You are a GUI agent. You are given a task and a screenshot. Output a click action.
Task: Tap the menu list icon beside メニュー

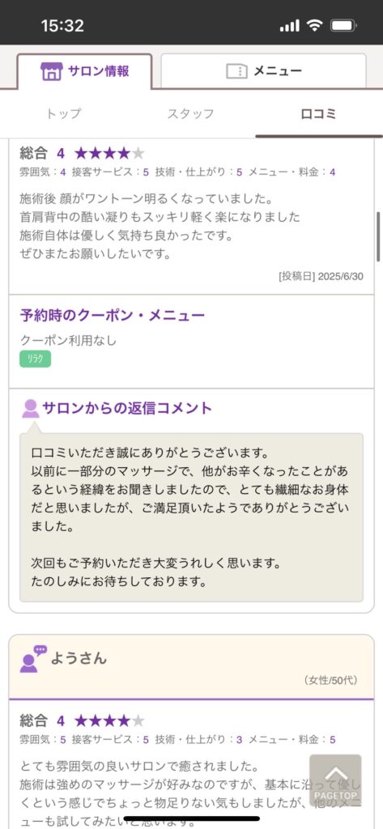point(236,71)
